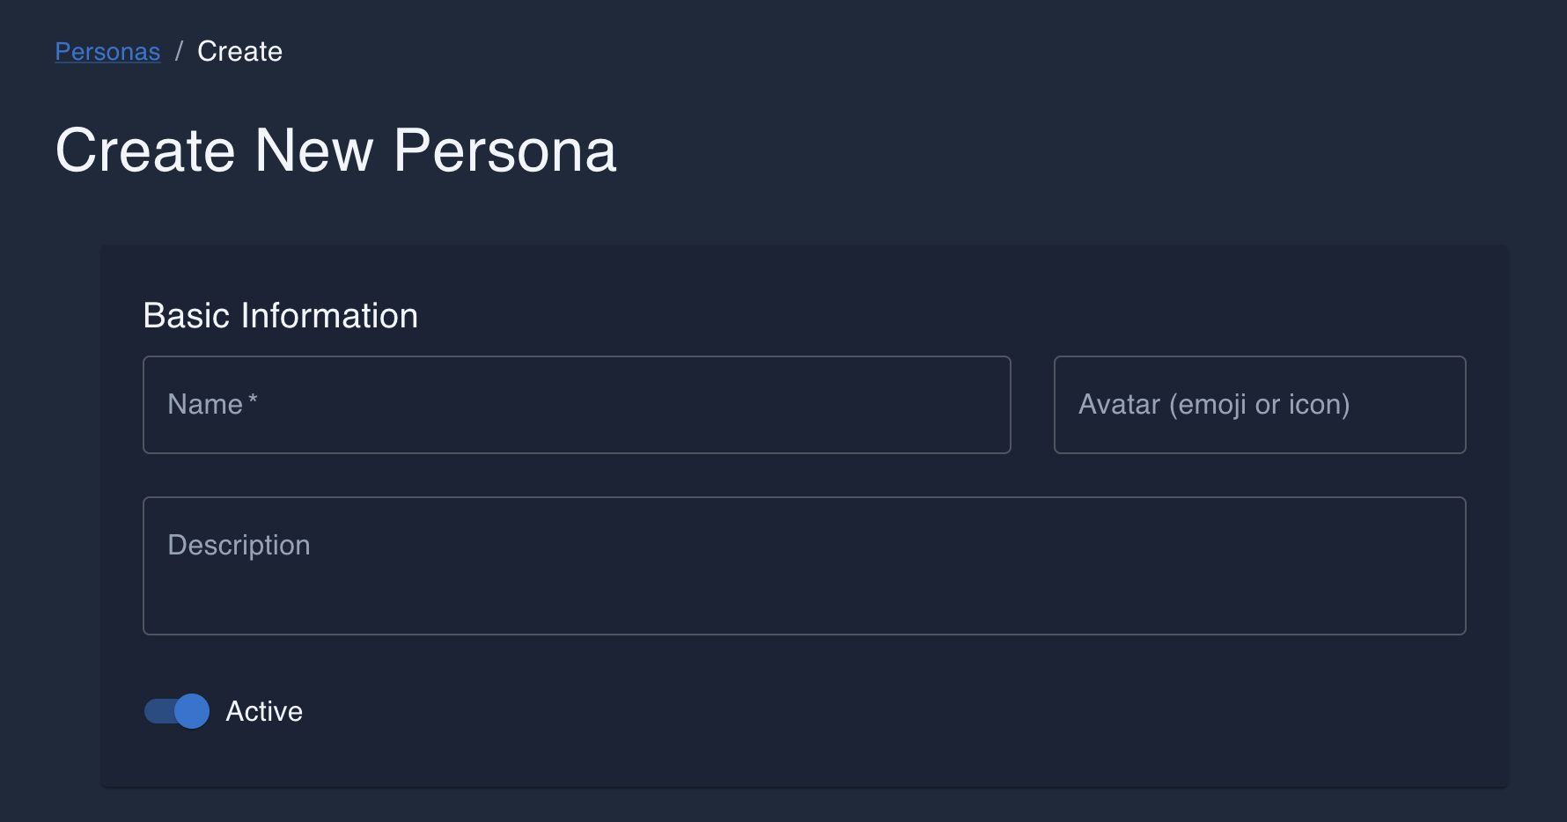Click the Active switch's track

pyautogui.click(x=157, y=711)
